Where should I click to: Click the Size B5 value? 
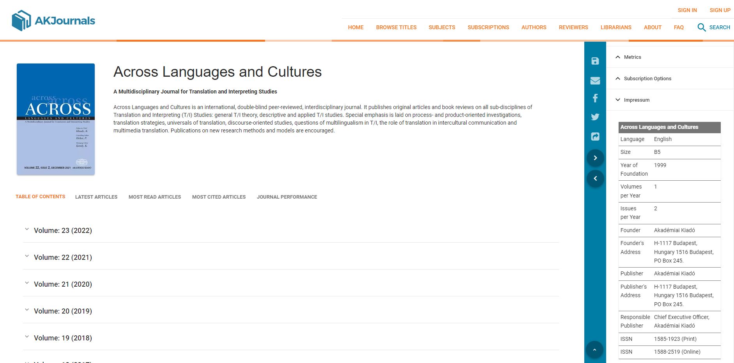coord(657,152)
